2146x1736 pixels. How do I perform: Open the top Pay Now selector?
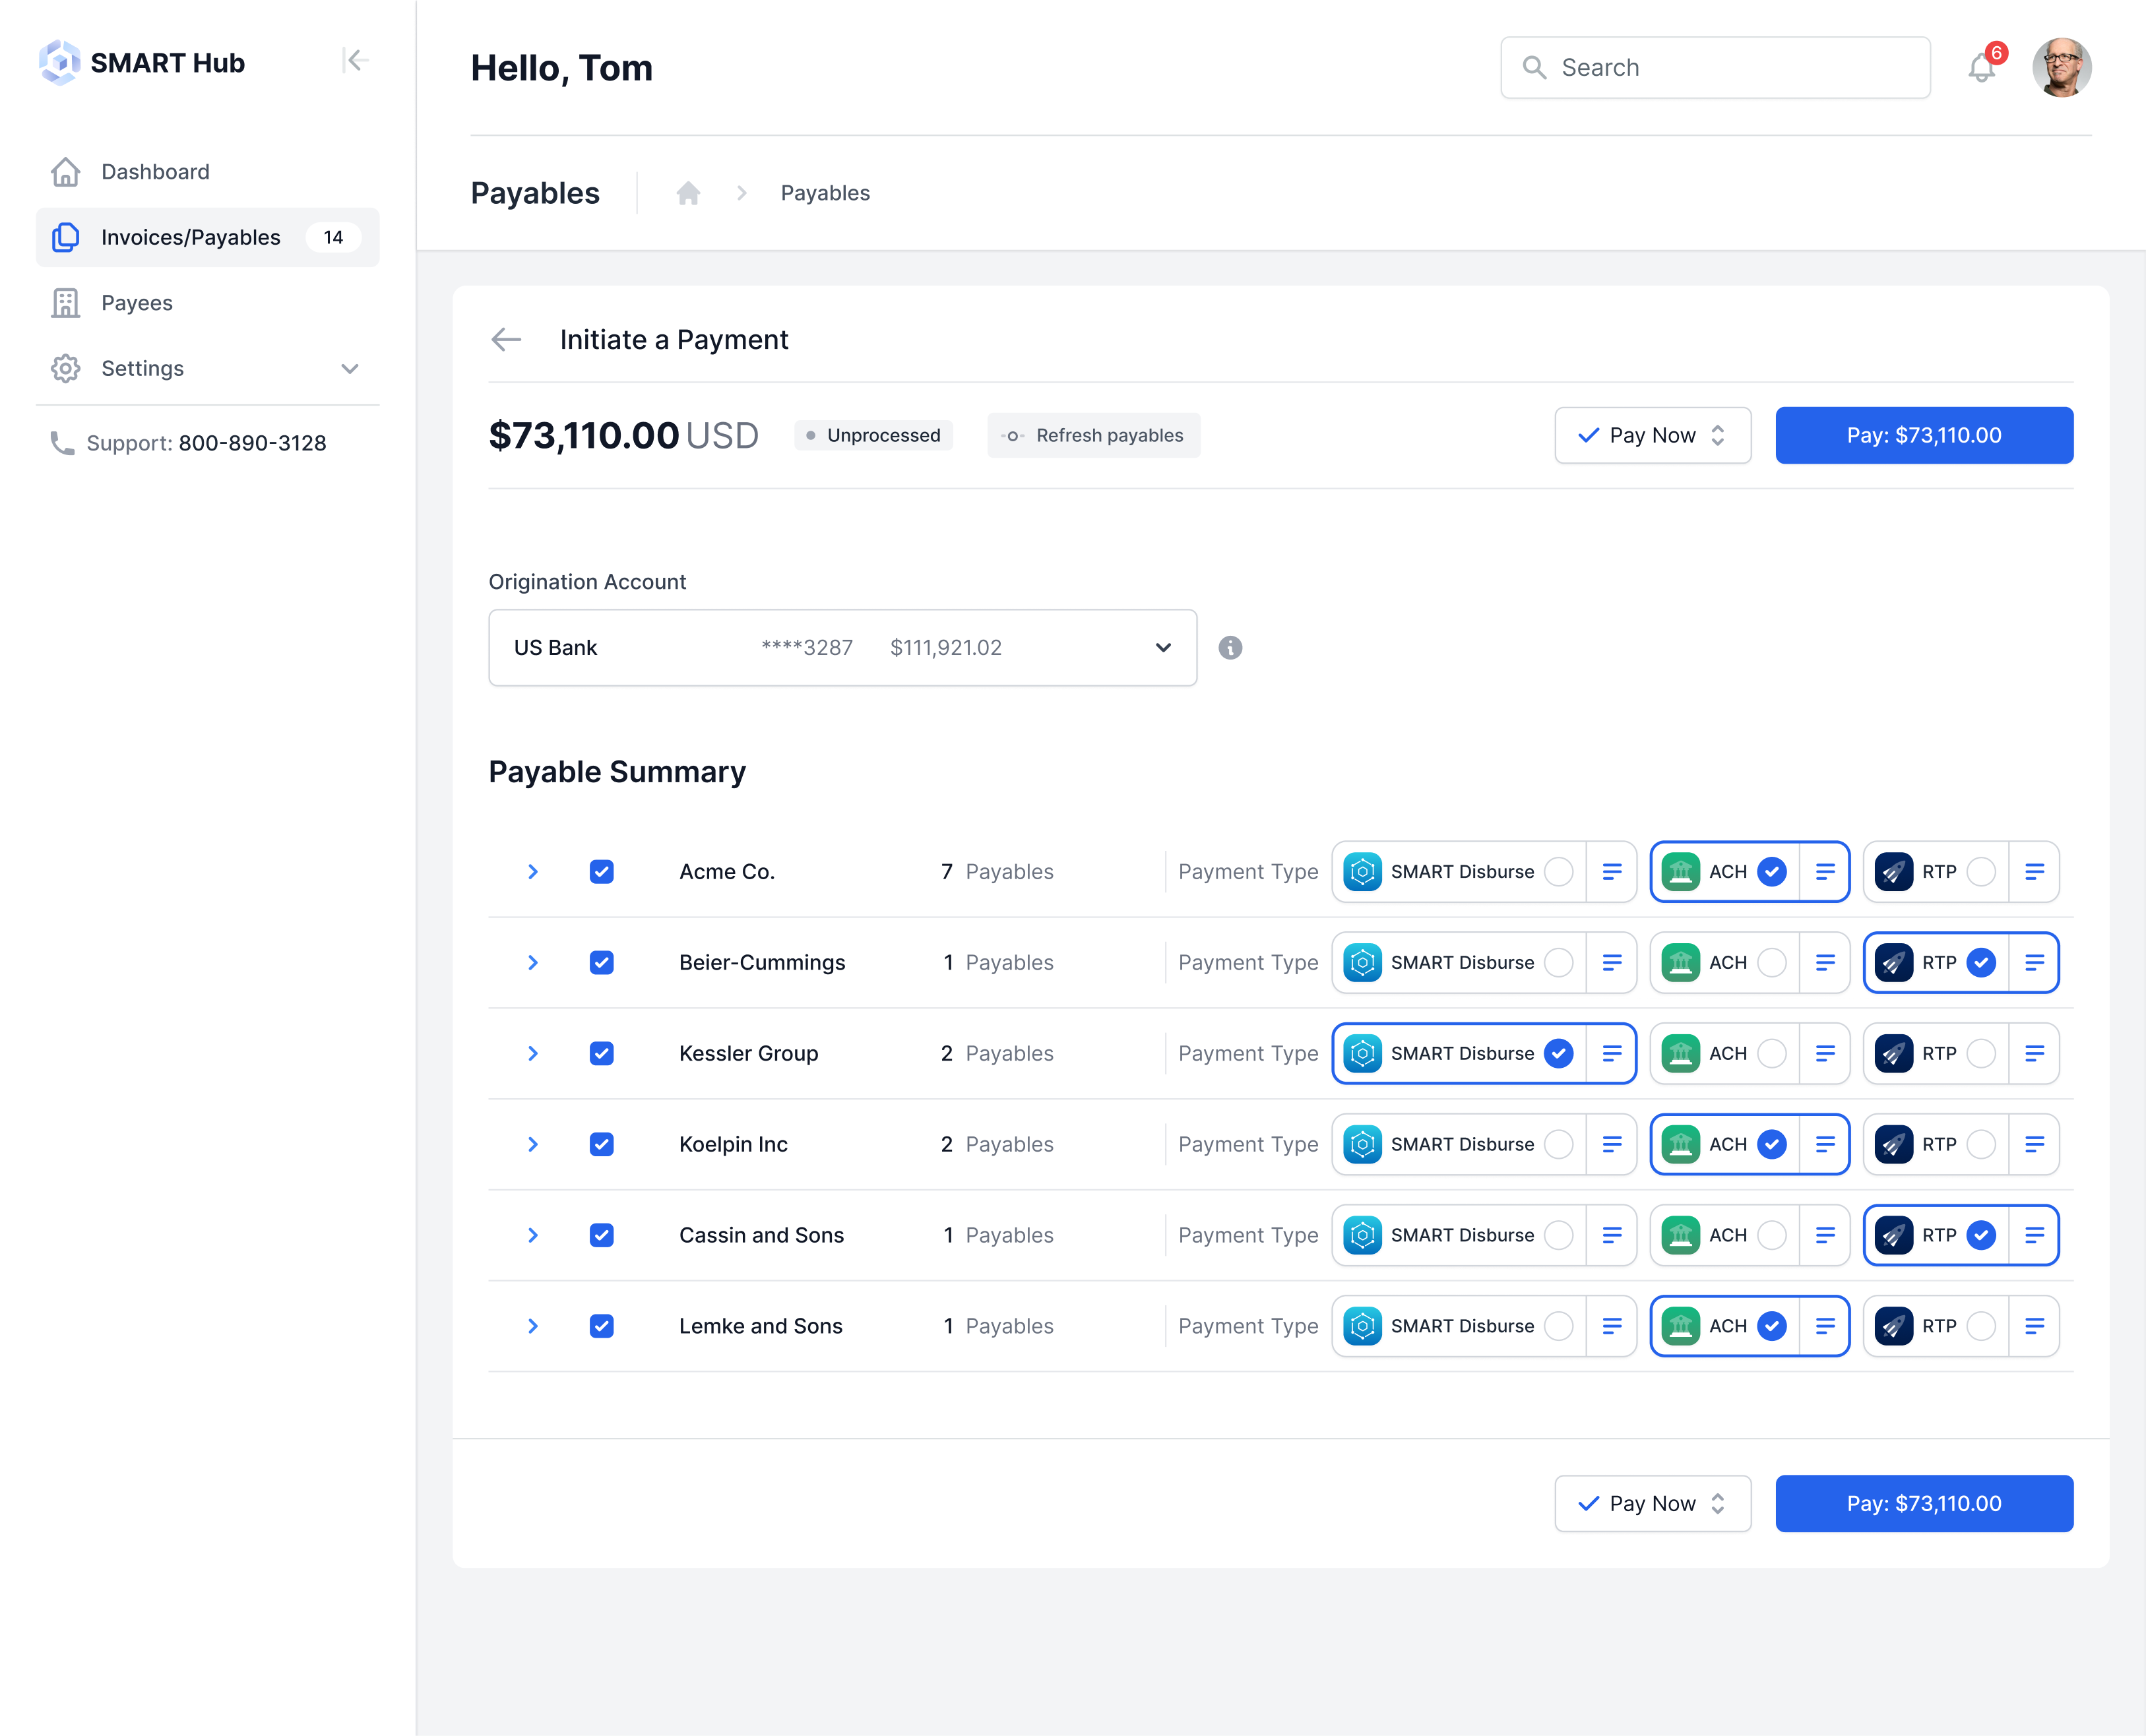click(x=1652, y=436)
